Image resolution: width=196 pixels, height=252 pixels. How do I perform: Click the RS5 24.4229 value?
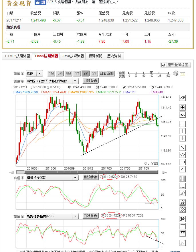(x=111, y=216)
